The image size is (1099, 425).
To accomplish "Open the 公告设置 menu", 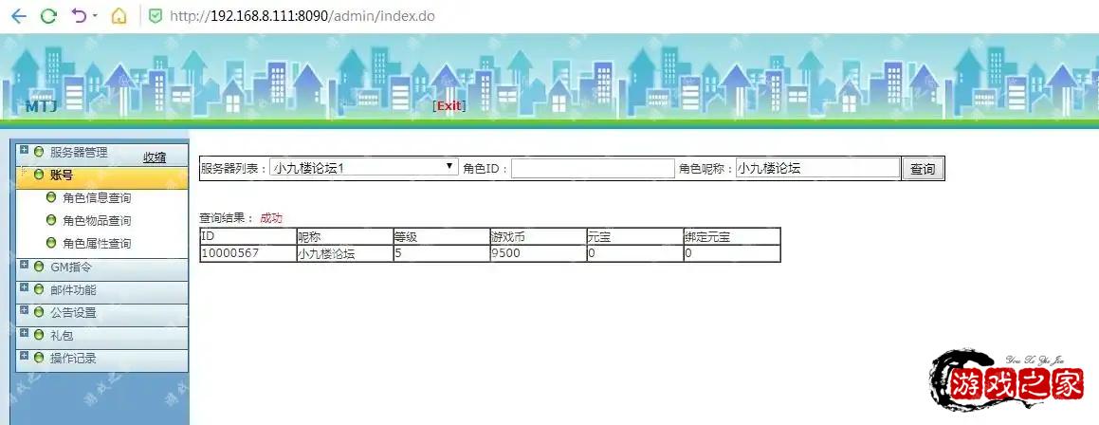I will coord(73,312).
